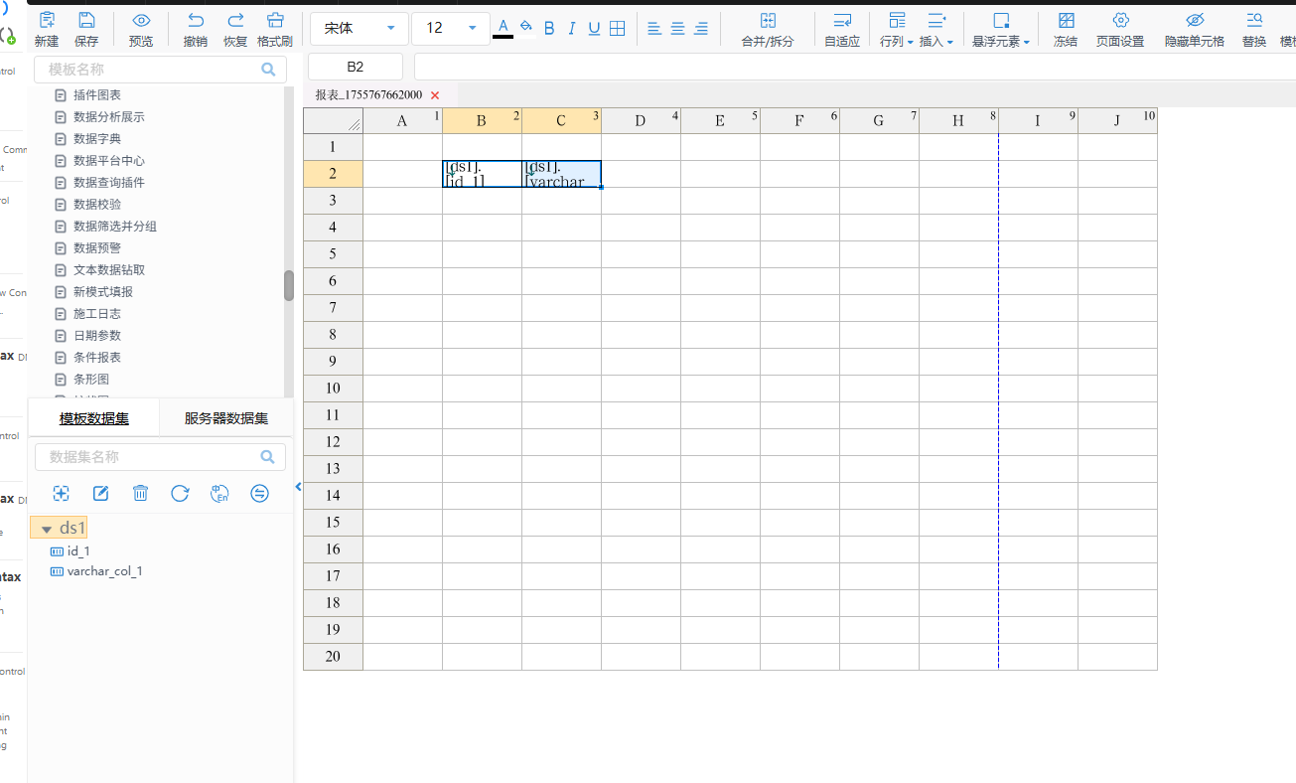Open the font size 12 dropdown
Screen dimensions: 1296x783
pos(450,29)
